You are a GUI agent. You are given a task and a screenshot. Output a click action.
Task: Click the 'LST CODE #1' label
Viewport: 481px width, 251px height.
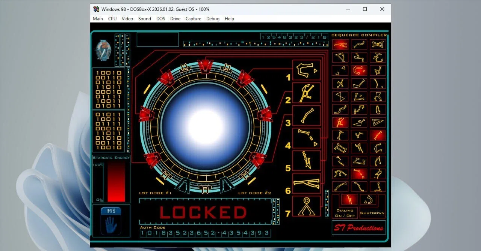[155, 193]
